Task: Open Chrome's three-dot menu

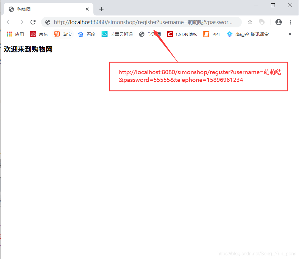Action: pos(290,22)
